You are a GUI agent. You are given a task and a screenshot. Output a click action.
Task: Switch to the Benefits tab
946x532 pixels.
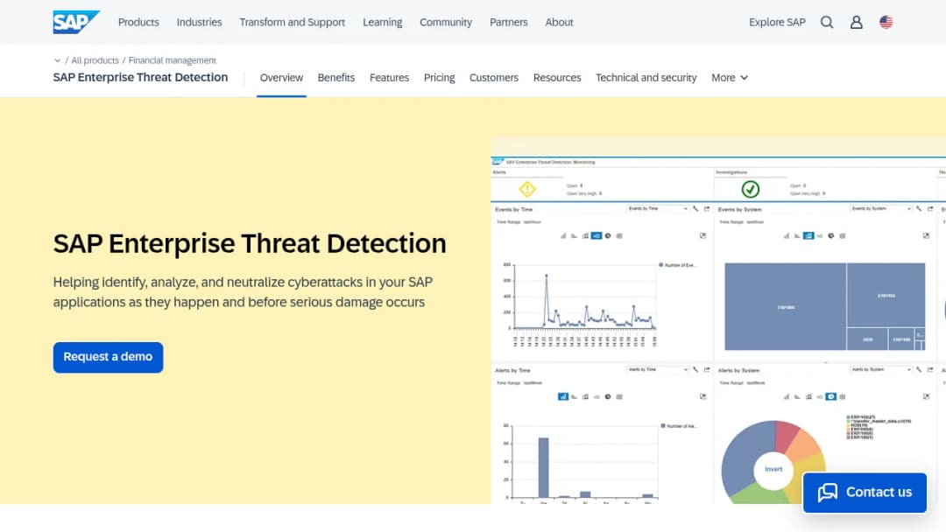[336, 78]
